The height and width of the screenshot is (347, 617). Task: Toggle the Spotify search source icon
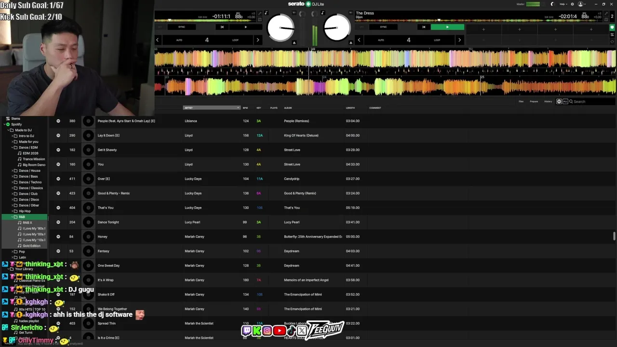pyautogui.click(x=559, y=102)
